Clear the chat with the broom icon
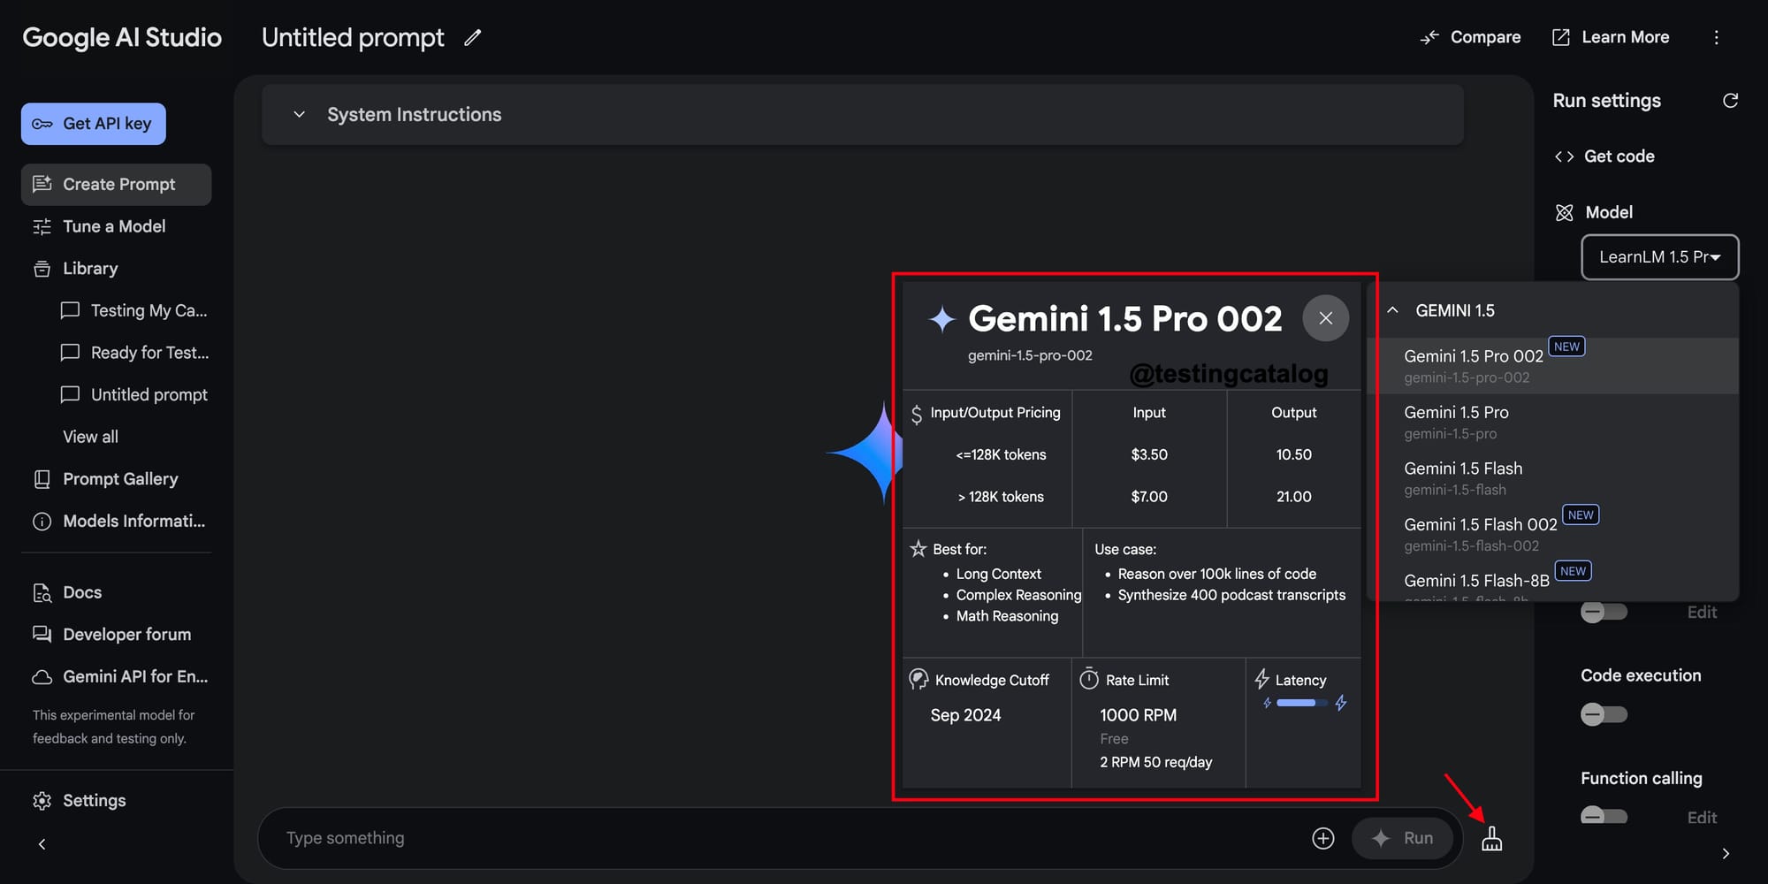 (1493, 838)
